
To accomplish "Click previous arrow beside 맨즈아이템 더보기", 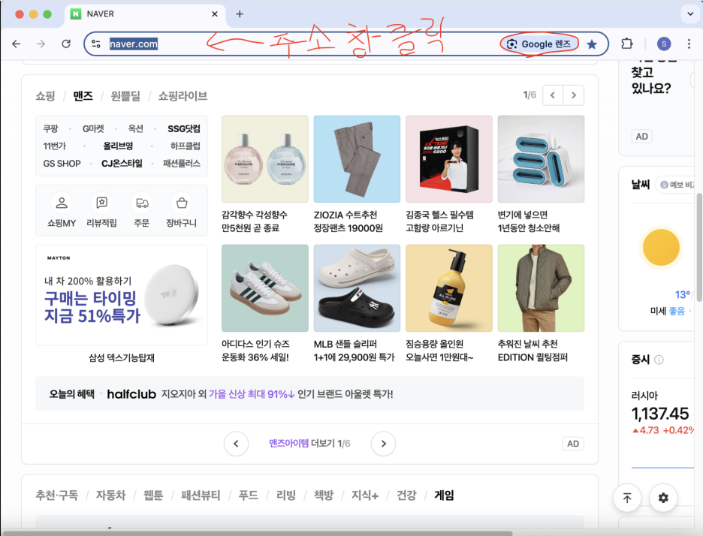I will 237,444.
